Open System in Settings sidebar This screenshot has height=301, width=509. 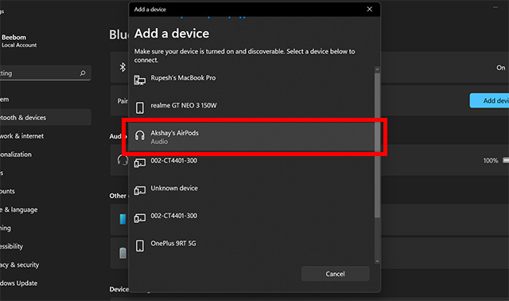coord(45,100)
